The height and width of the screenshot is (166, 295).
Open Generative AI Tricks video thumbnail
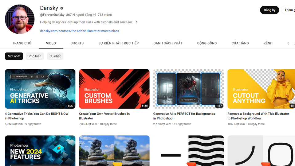pyautogui.click(x=40, y=89)
